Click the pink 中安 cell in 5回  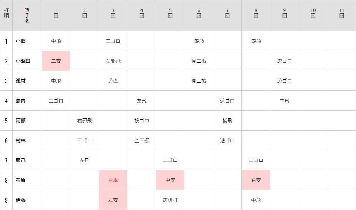[x=170, y=180]
